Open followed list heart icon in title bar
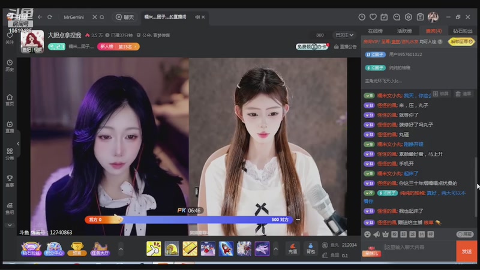The width and height of the screenshot is (480, 270). pyautogui.click(x=373, y=17)
